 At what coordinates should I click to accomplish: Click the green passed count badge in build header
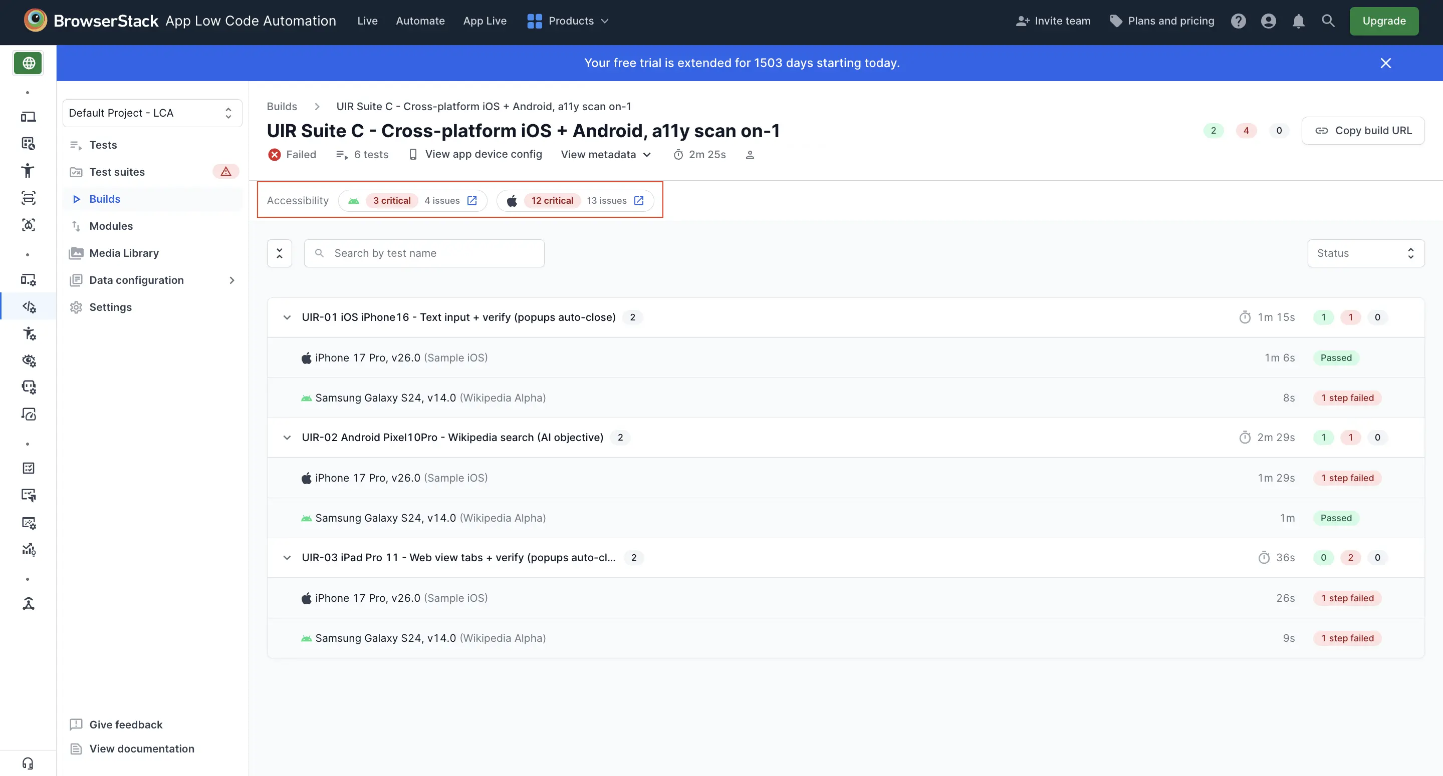point(1214,131)
